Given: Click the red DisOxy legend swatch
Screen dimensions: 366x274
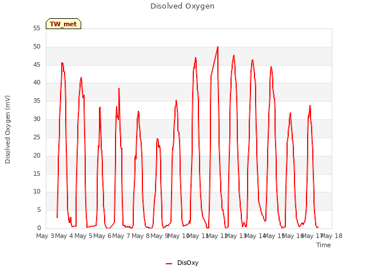Looking at the screenshot, I should [169, 264].
